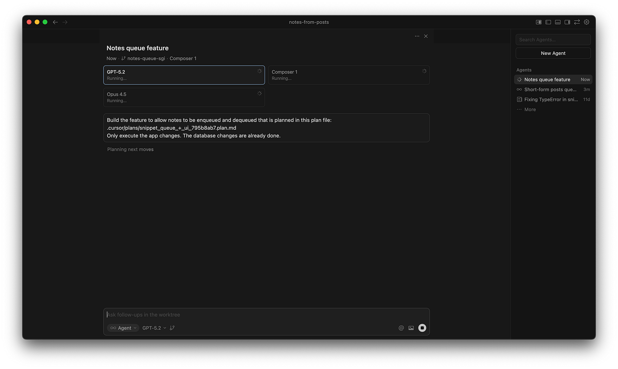Toggle the bottom panel icon
Viewport: 618px width, 369px height.
[558, 22]
